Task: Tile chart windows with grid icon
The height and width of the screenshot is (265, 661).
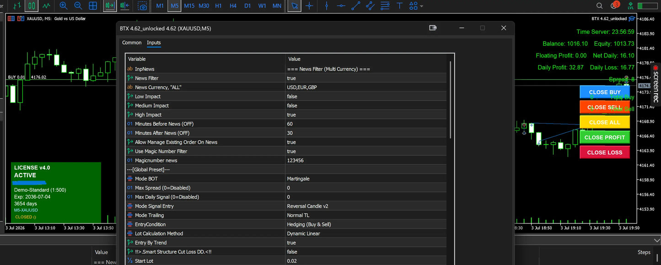Action: pyautogui.click(x=92, y=6)
